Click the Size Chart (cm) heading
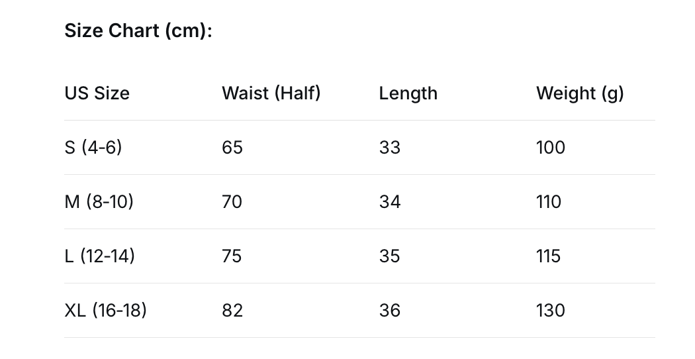The width and height of the screenshot is (695, 359). click(x=138, y=31)
